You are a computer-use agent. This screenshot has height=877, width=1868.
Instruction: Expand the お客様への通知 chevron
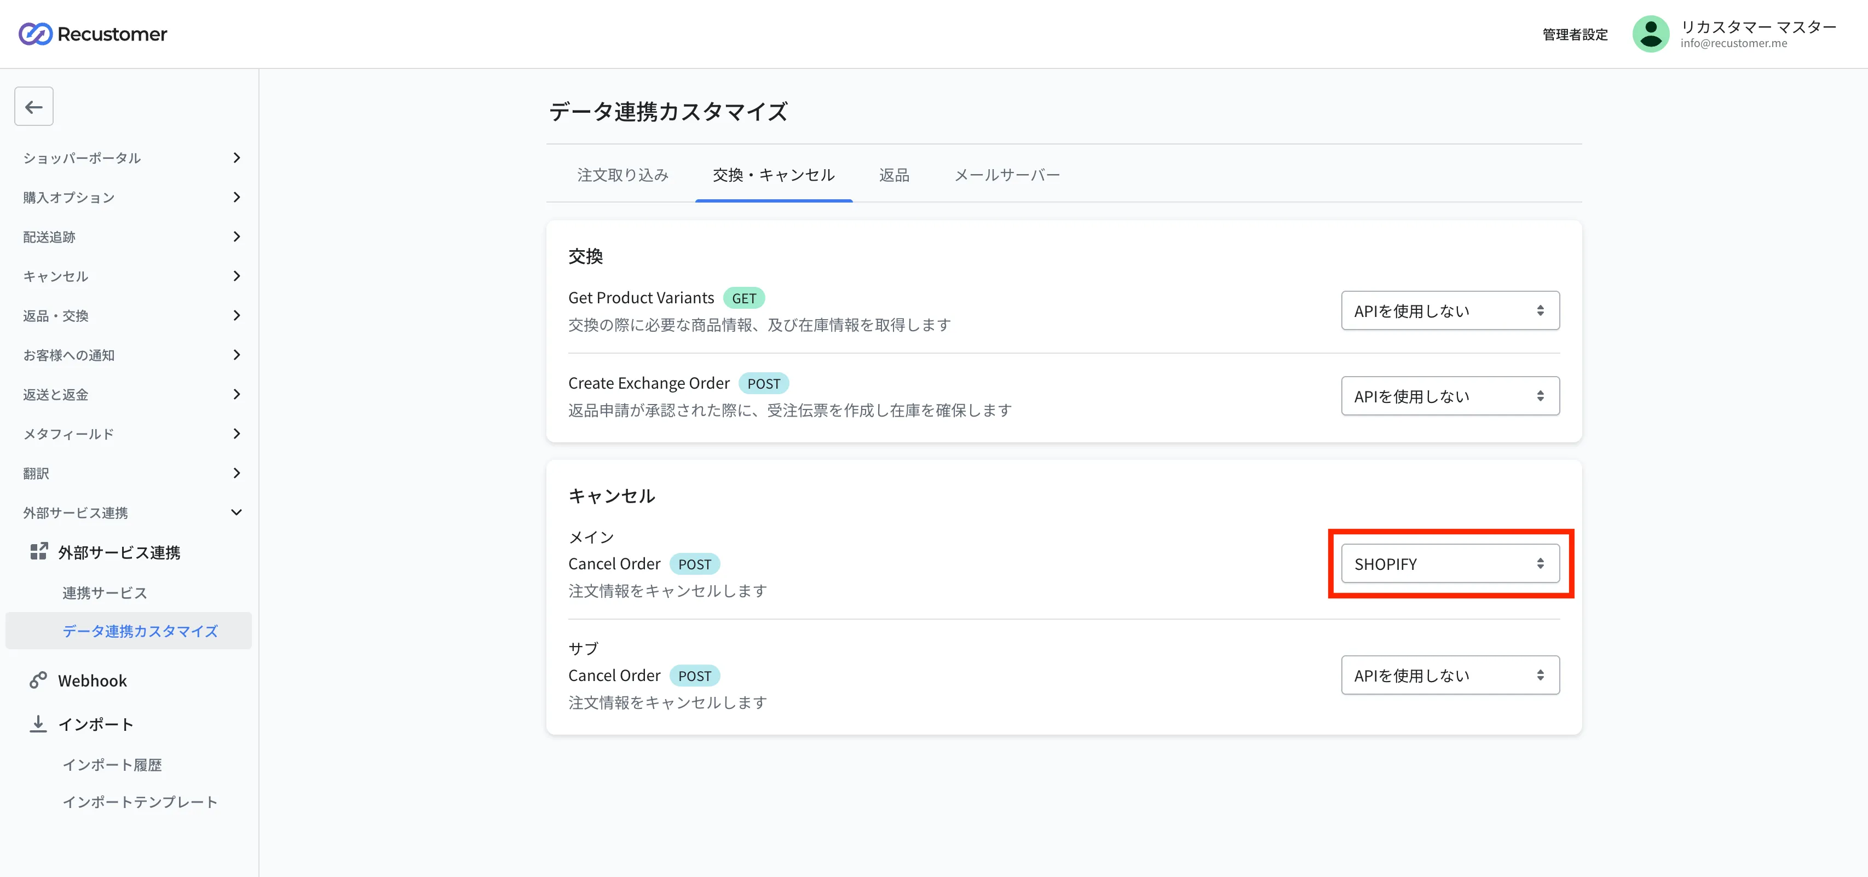click(x=237, y=355)
